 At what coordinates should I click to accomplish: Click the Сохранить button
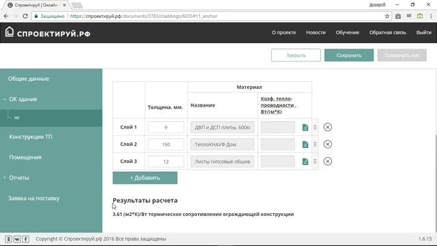pos(349,55)
